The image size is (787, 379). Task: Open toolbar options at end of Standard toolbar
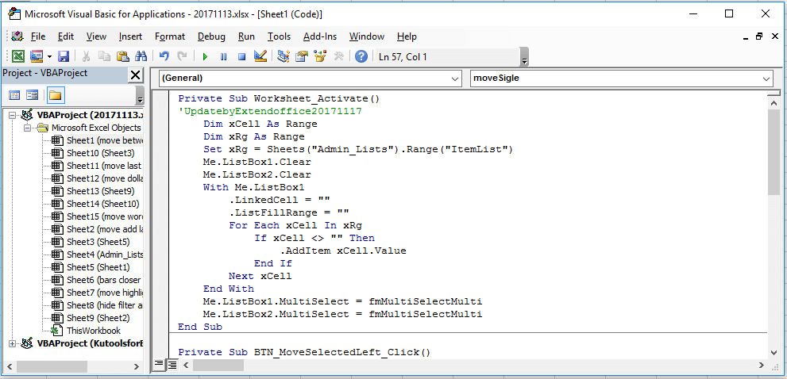click(x=524, y=57)
